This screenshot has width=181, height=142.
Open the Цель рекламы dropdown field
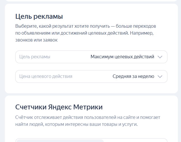coord(91,57)
